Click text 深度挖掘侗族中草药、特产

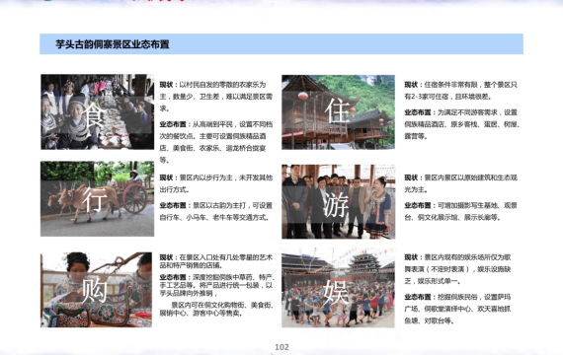pyautogui.click(x=233, y=277)
